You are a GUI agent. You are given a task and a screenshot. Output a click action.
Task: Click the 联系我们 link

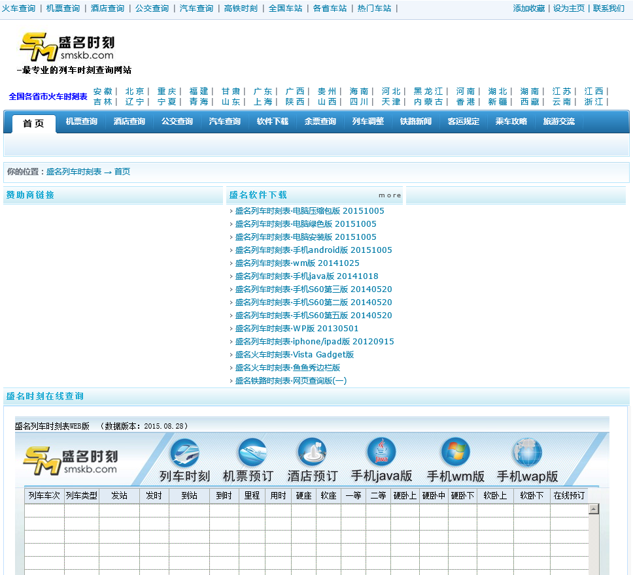[608, 8]
